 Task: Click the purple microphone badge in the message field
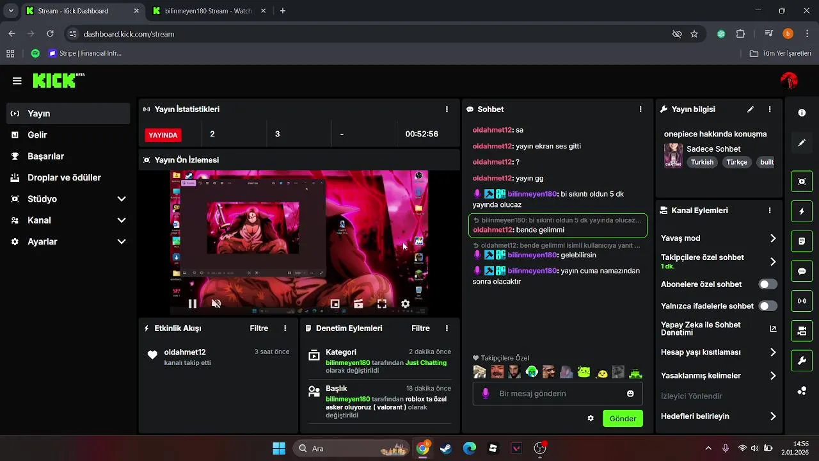point(486,394)
